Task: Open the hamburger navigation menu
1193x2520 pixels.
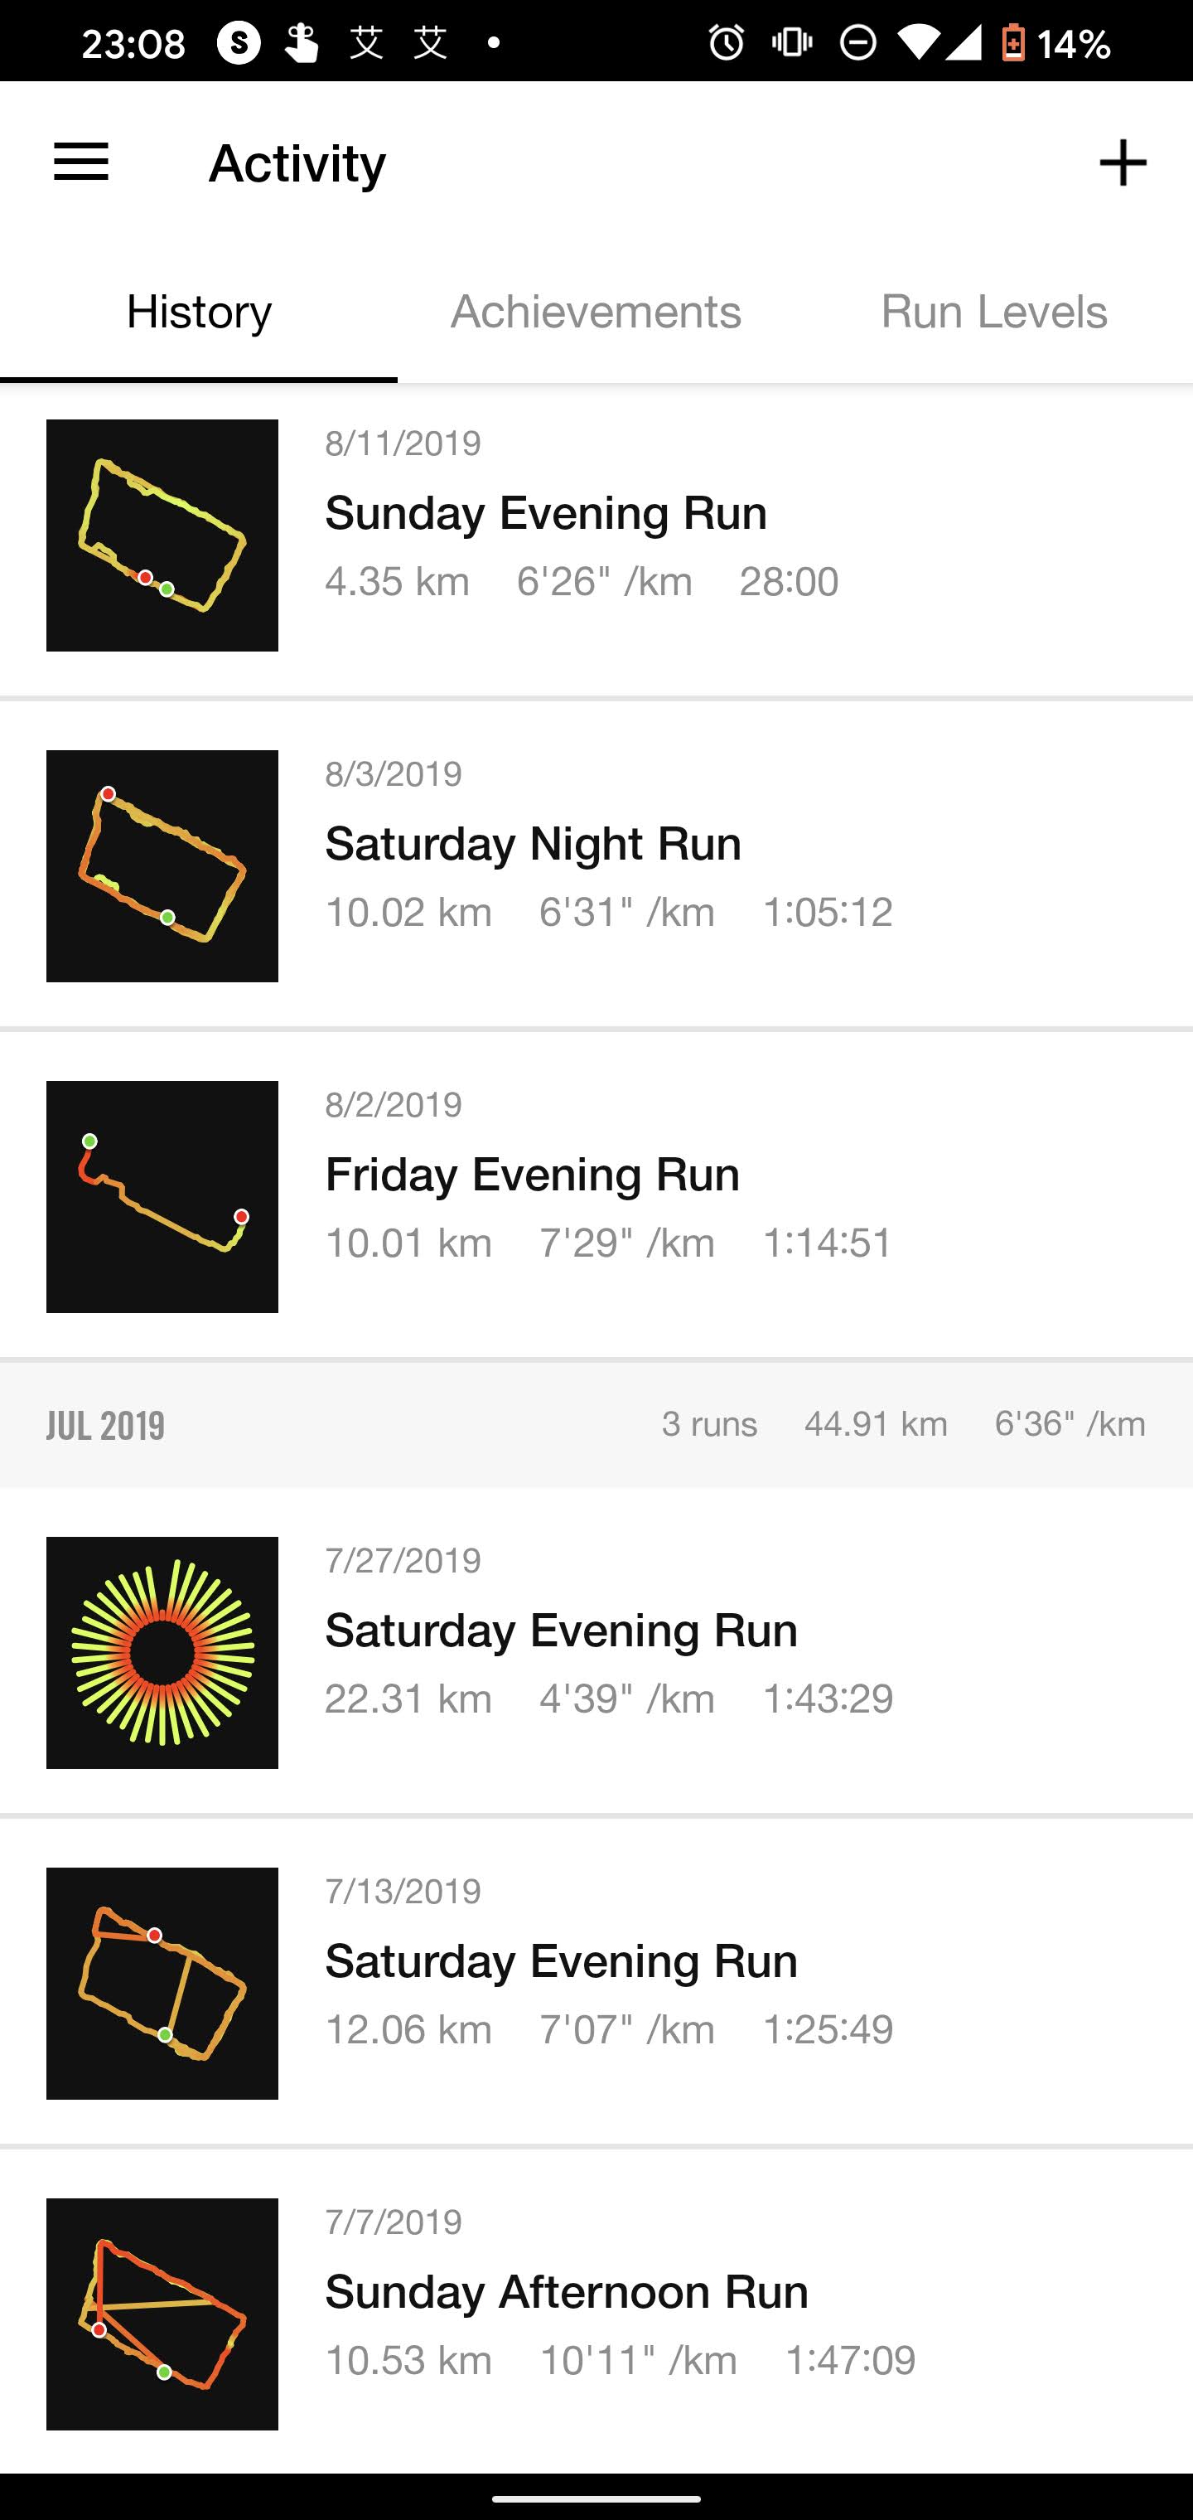Action: coord(81,162)
